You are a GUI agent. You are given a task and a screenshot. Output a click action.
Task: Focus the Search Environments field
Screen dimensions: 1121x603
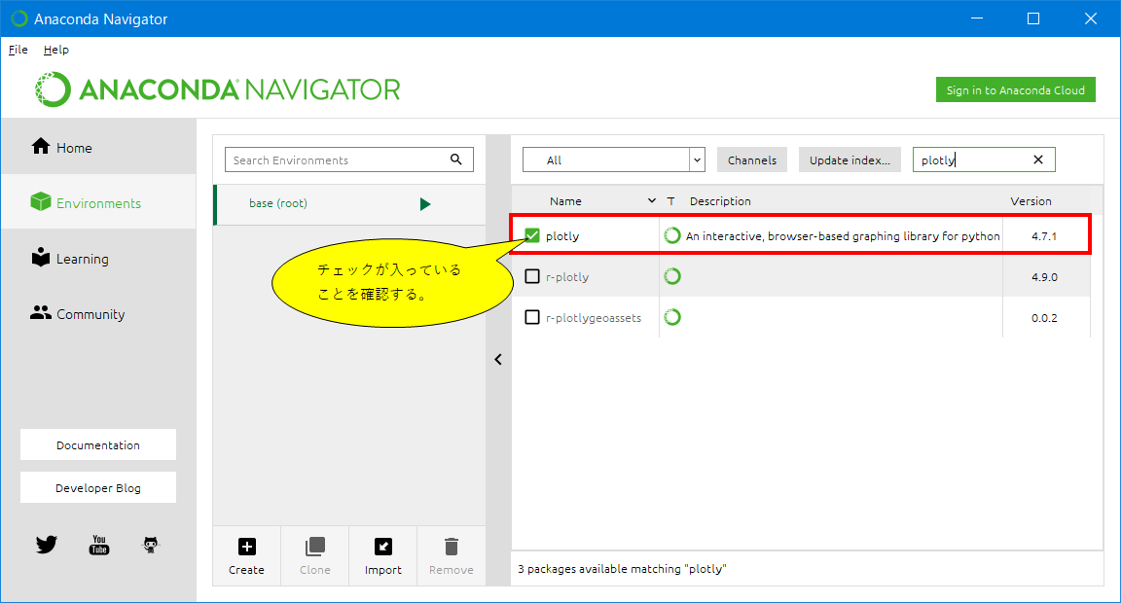pyautogui.click(x=349, y=160)
